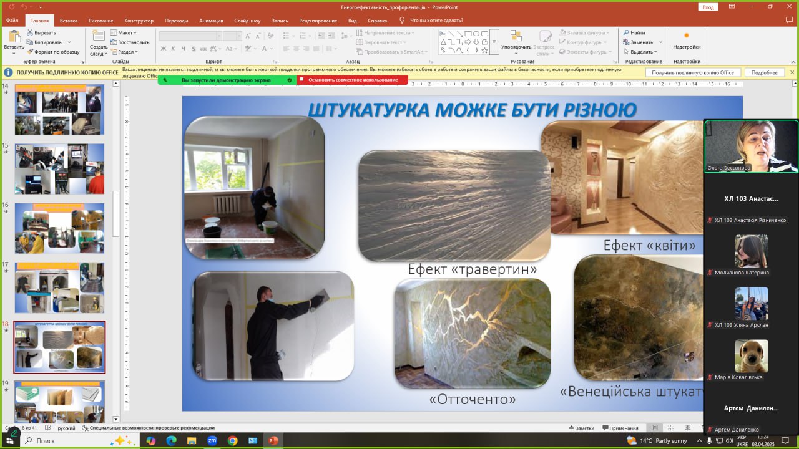Select the line shape in gallery

[x=451, y=33]
